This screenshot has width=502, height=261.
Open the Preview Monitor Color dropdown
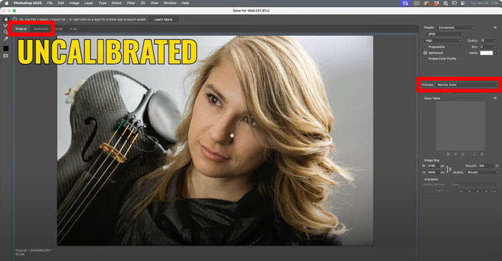(467, 85)
